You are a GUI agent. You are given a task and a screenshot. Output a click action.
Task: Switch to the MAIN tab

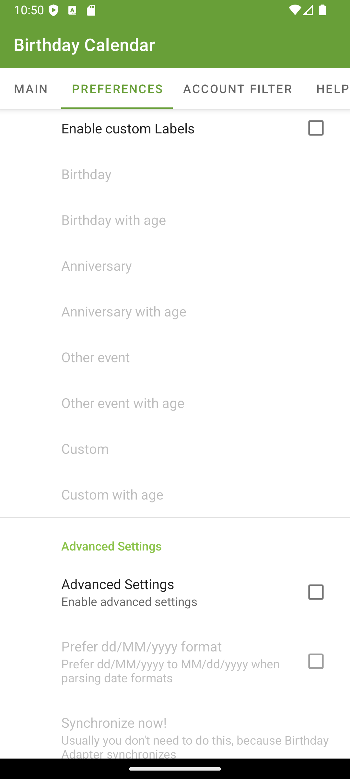[x=31, y=89]
